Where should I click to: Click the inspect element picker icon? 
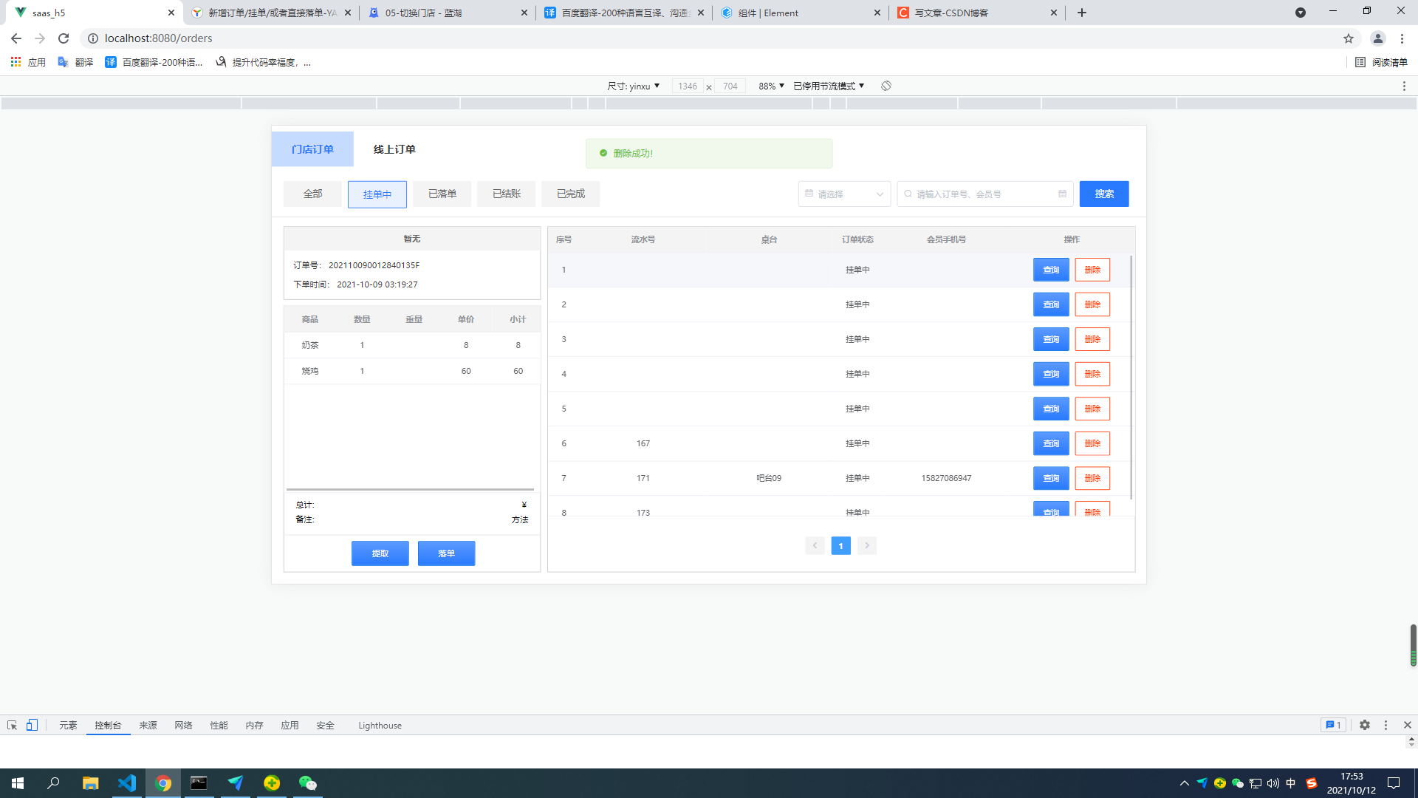[x=12, y=725]
